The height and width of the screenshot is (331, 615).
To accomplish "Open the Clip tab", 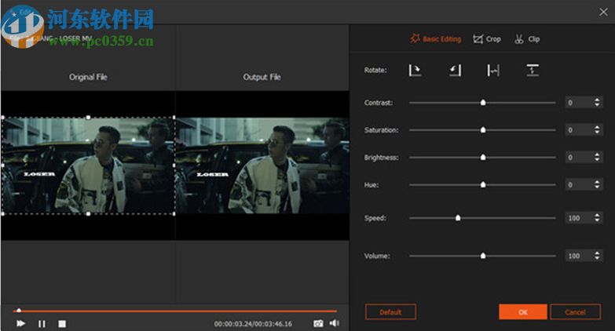I will point(528,38).
